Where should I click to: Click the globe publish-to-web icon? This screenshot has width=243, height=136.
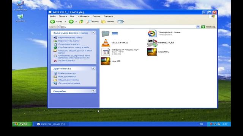55,48
